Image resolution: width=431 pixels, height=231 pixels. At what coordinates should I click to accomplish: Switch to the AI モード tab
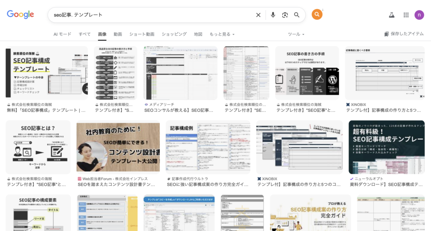(x=62, y=34)
